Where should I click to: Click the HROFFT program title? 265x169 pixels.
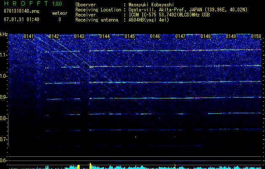click(26, 3)
